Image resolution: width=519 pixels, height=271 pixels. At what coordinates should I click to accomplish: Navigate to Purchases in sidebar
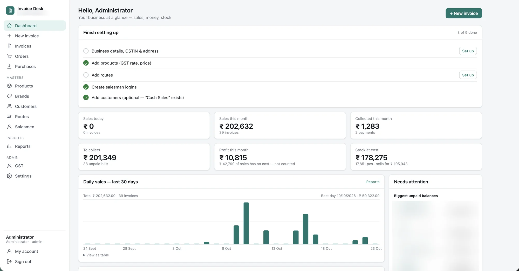click(35, 66)
